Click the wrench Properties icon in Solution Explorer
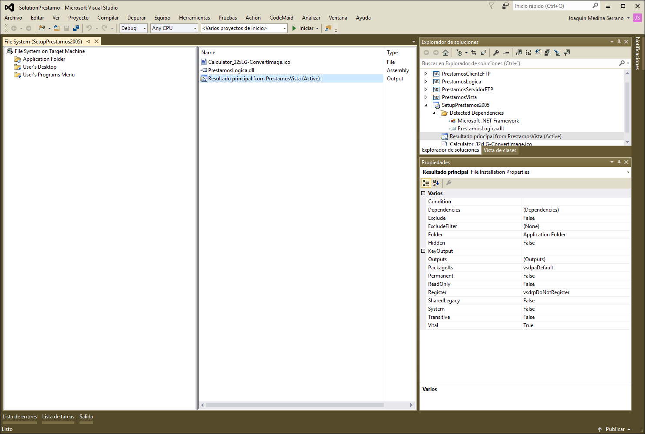 496,53
